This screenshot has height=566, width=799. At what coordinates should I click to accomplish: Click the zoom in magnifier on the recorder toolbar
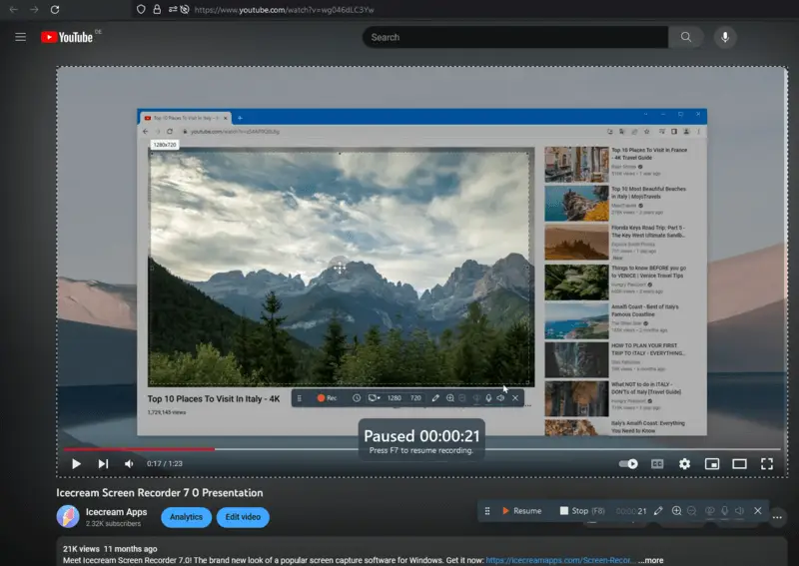676,511
